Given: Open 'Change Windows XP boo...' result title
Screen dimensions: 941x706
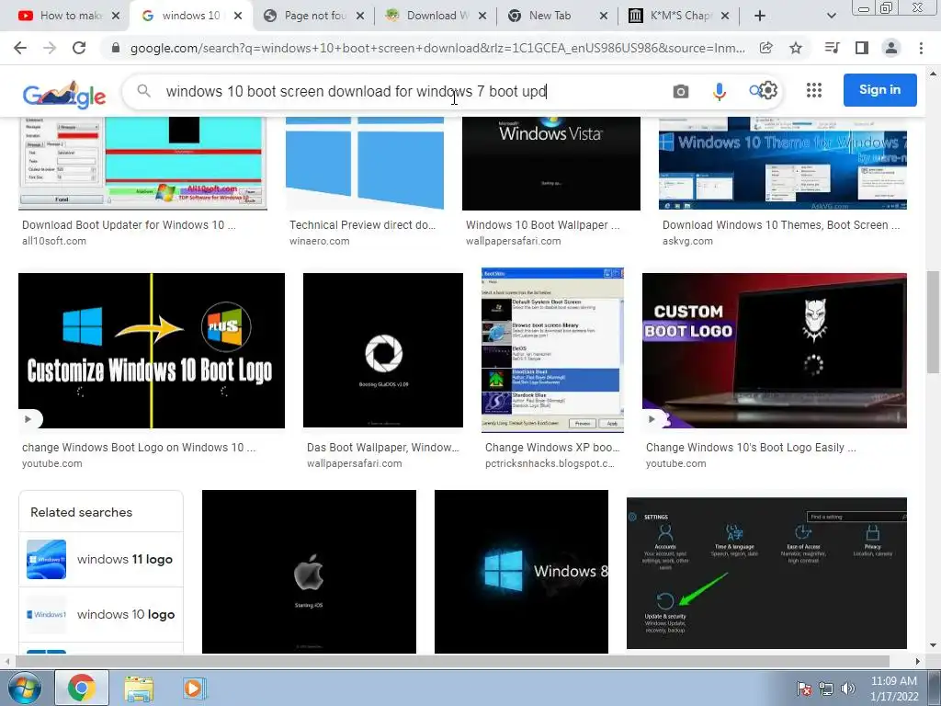Looking at the screenshot, I should 552,448.
